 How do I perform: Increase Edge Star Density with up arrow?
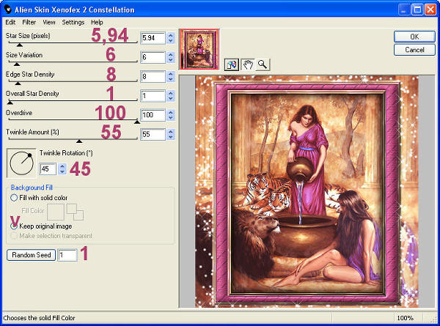[171, 74]
